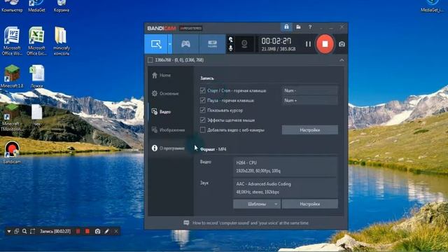The image size is (448, 252).
Task: Select Bandicam screen recording mode
Action: point(156,44)
